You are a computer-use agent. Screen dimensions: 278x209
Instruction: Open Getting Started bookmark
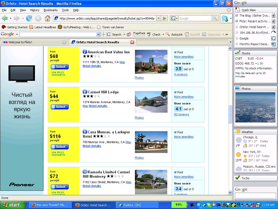tap(14, 27)
